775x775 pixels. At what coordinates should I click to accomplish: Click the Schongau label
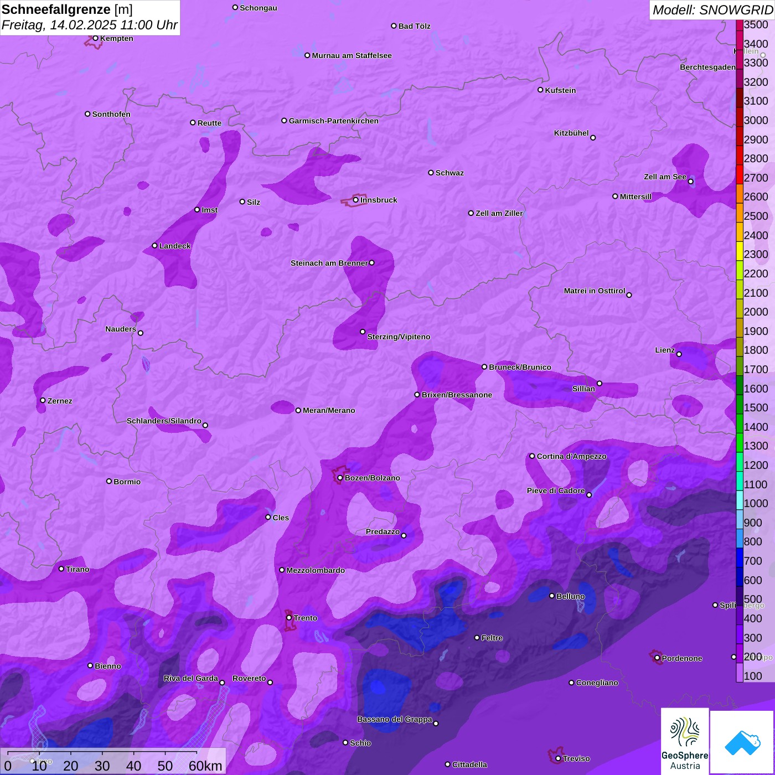click(x=259, y=8)
